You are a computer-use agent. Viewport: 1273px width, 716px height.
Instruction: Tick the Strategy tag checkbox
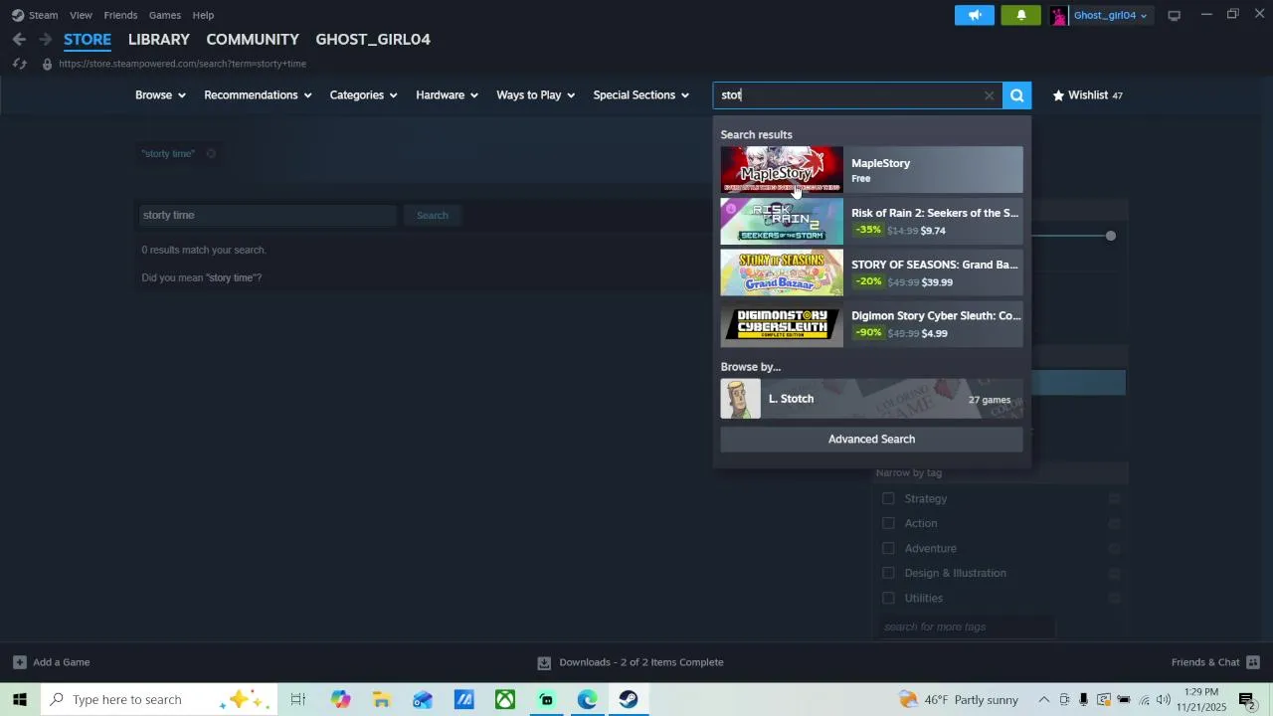click(888, 498)
